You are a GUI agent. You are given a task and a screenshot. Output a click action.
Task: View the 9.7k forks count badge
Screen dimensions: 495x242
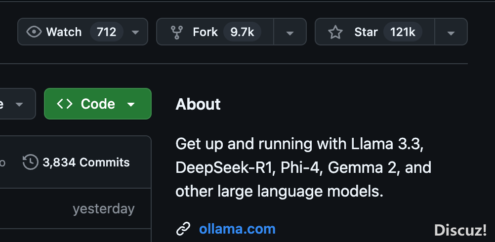click(x=242, y=32)
